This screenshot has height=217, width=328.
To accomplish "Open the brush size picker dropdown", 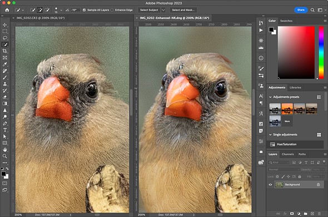I will point(61,10).
